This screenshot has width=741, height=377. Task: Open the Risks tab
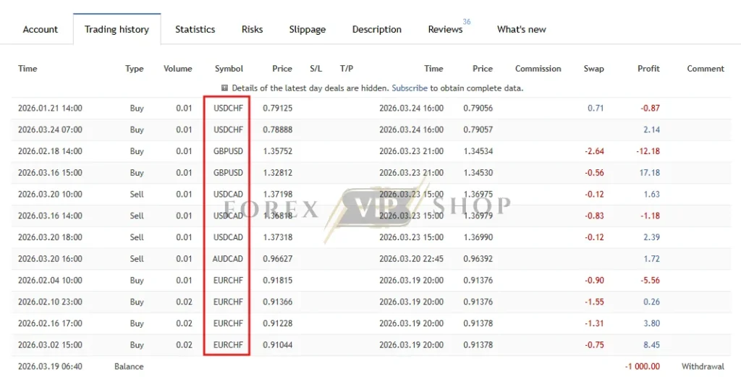pyautogui.click(x=252, y=29)
